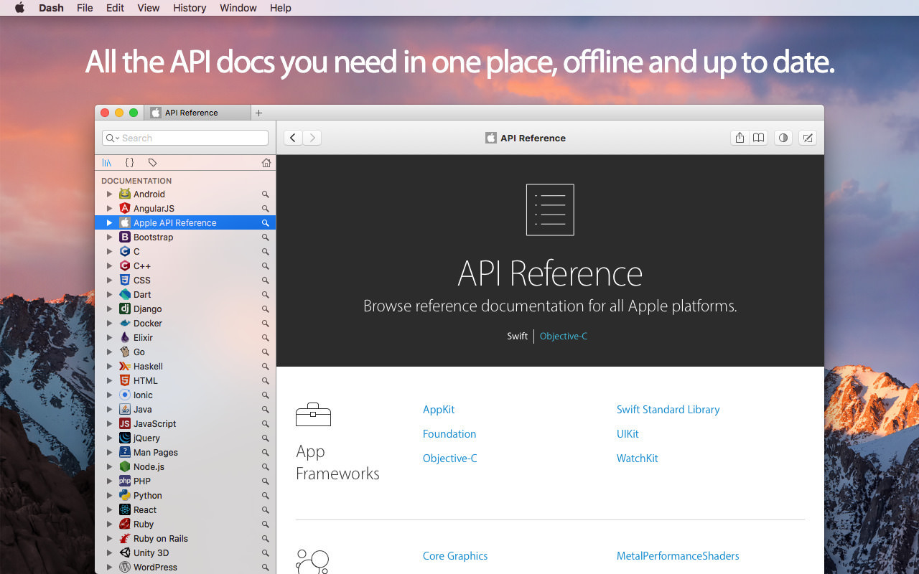
Task: Open search within the Java docset
Action: [x=266, y=409]
